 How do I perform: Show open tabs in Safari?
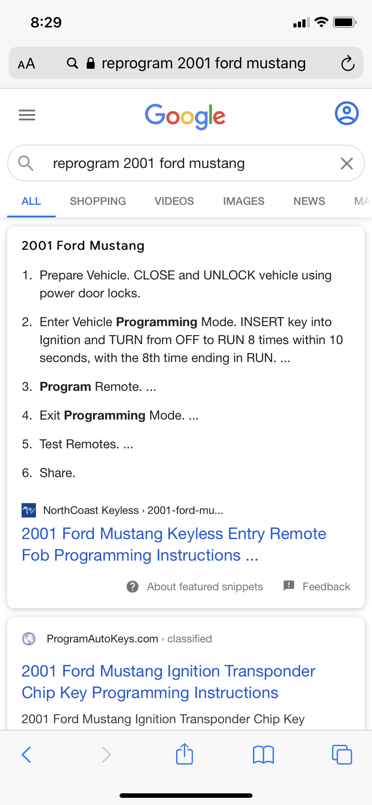(341, 754)
